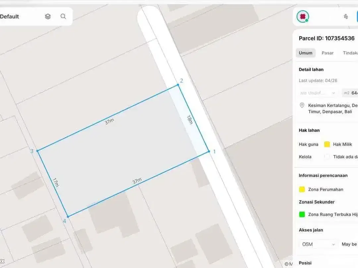358x268 pixels.
Task: Click the white Kelola swatch
Action: coord(327,157)
